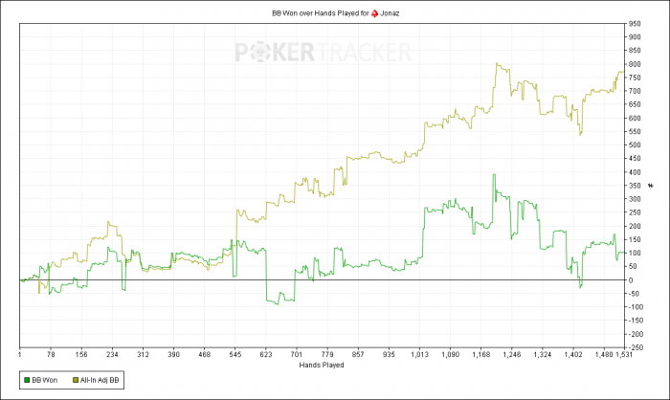Click x-axis tick label 156
Screen dimensions: 670x400
click(81, 354)
